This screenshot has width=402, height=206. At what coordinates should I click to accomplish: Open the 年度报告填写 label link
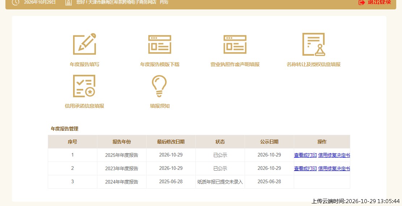coord(85,64)
